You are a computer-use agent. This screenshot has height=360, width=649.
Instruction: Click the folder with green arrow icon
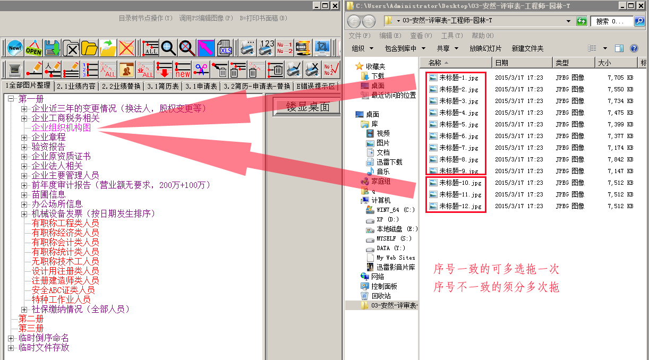[x=108, y=48]
